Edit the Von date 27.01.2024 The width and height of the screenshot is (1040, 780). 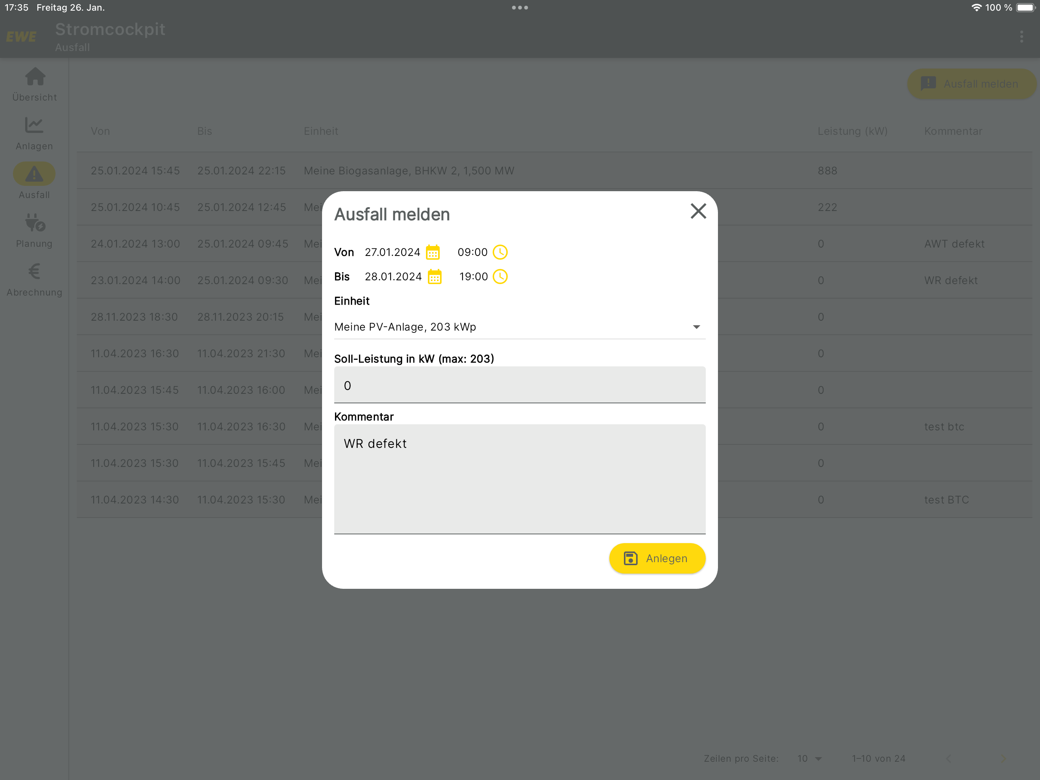coord(392,252)
